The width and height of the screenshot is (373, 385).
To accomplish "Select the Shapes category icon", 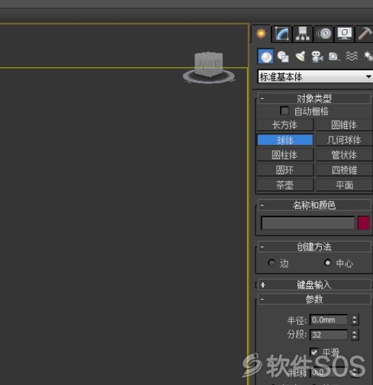I will coord(283,57).
